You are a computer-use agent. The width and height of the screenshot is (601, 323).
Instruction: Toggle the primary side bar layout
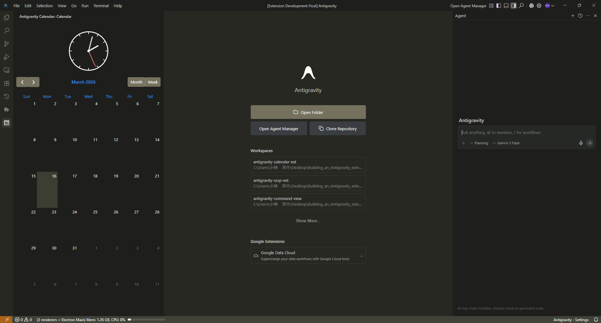point(499,6)
